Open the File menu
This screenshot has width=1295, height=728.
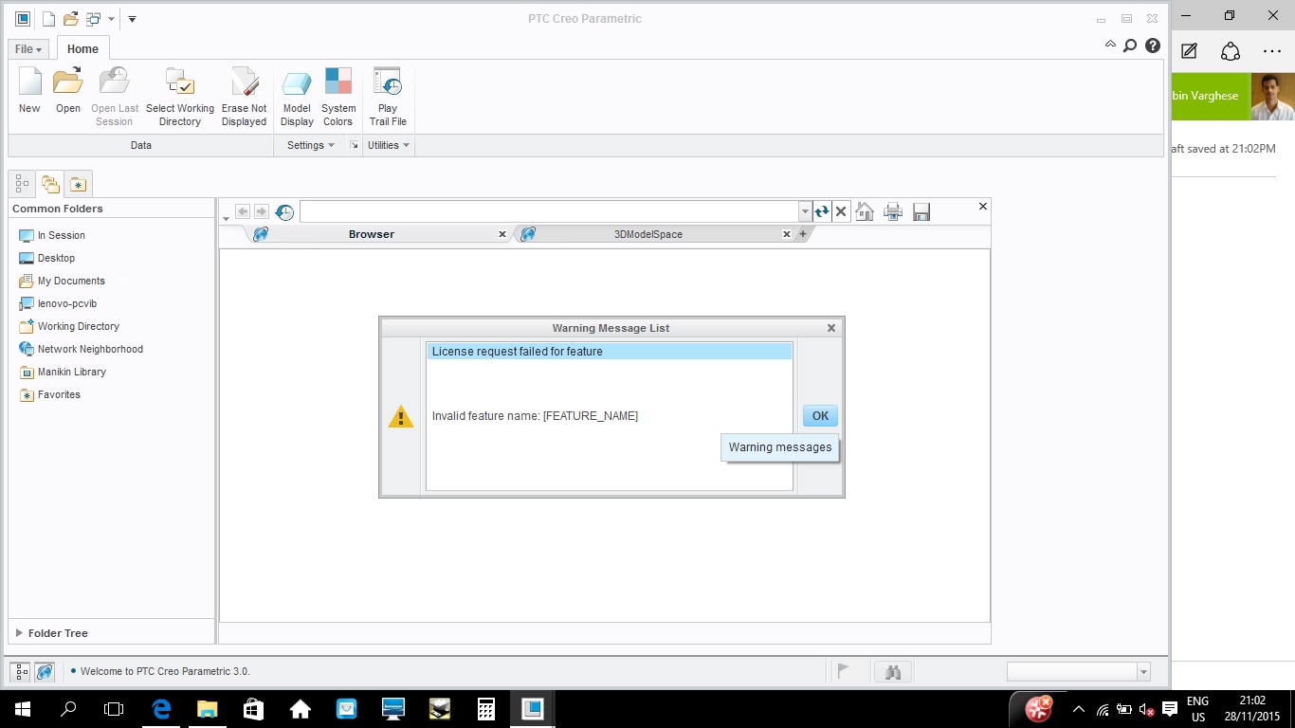pos(28,49)
